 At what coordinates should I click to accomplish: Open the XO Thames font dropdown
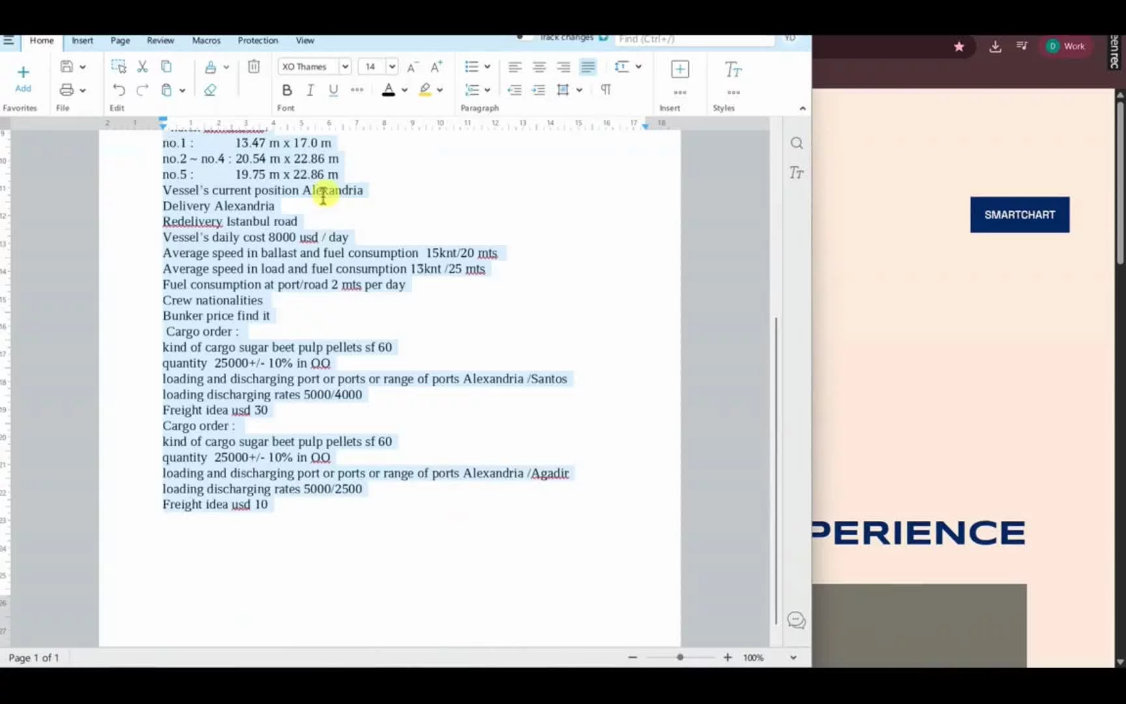point(345,66)
